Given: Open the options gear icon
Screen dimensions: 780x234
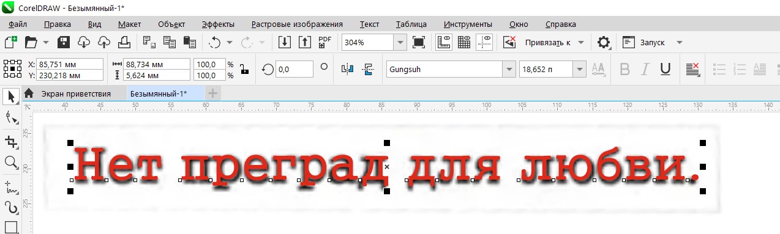Looking at the screenshot, I should pyautogui.click(x=604, y=42).
